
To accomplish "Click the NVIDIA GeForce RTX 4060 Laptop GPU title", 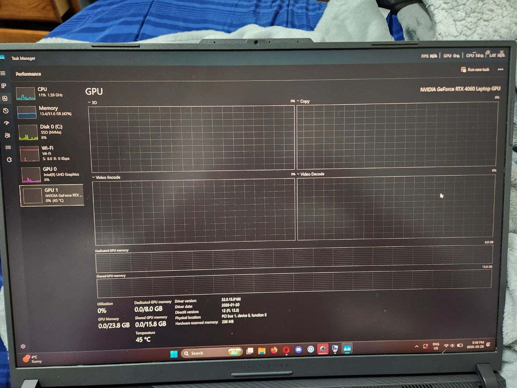I will [460, 89].
